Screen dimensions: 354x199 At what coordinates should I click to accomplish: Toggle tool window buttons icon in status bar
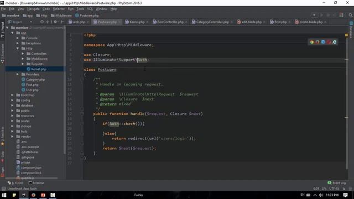(3, 188)
